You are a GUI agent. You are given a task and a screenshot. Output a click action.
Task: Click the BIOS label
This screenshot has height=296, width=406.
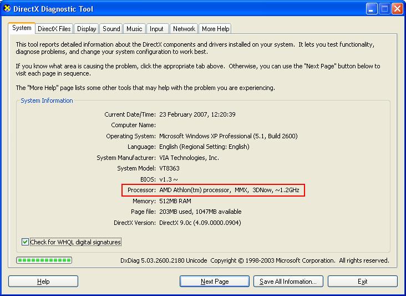click(148, 179)
